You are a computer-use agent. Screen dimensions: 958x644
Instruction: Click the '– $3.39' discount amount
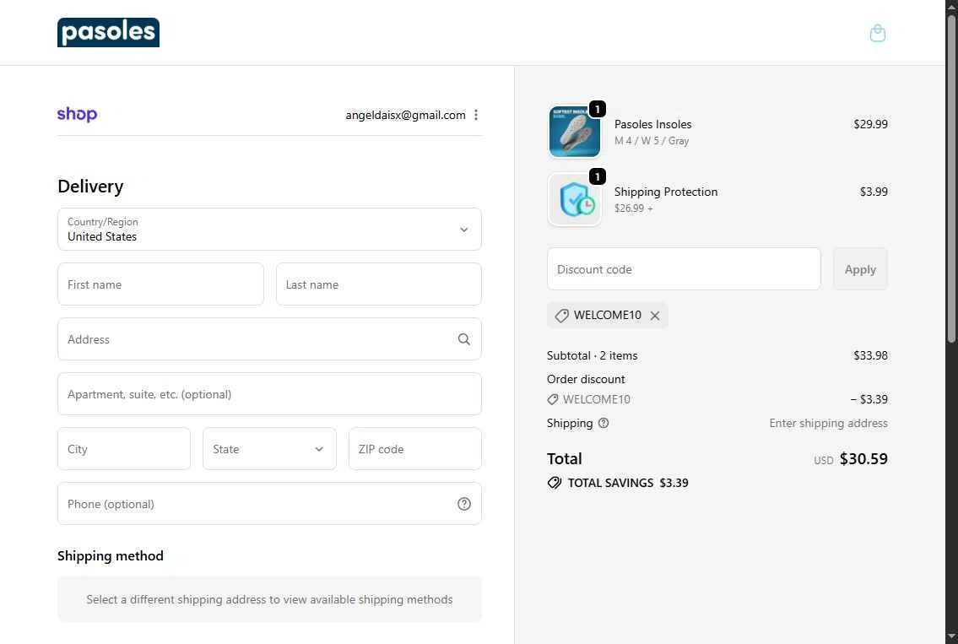[x=869, y=399]
